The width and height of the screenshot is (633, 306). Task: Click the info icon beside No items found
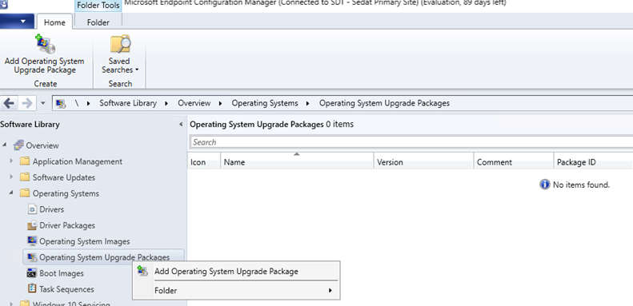click(545, 185)
